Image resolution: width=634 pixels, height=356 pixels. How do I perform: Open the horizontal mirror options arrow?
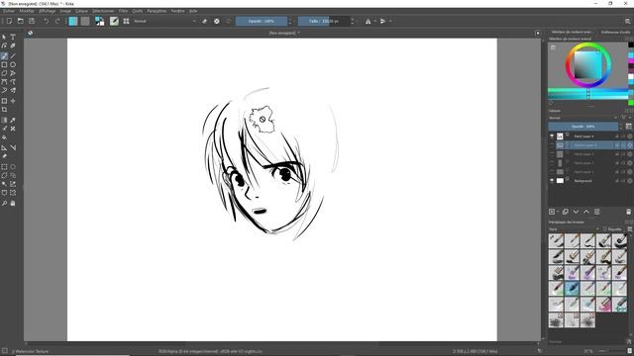374,21
